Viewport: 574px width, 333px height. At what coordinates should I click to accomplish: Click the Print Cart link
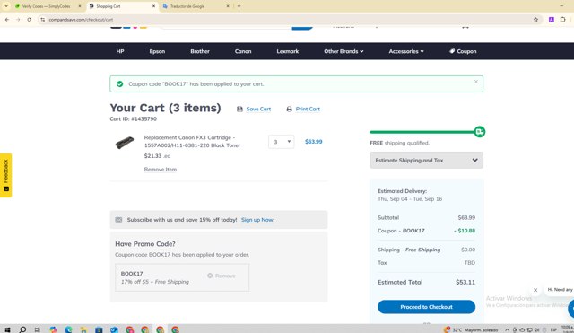pyautogui.click(x=308, y=109)
